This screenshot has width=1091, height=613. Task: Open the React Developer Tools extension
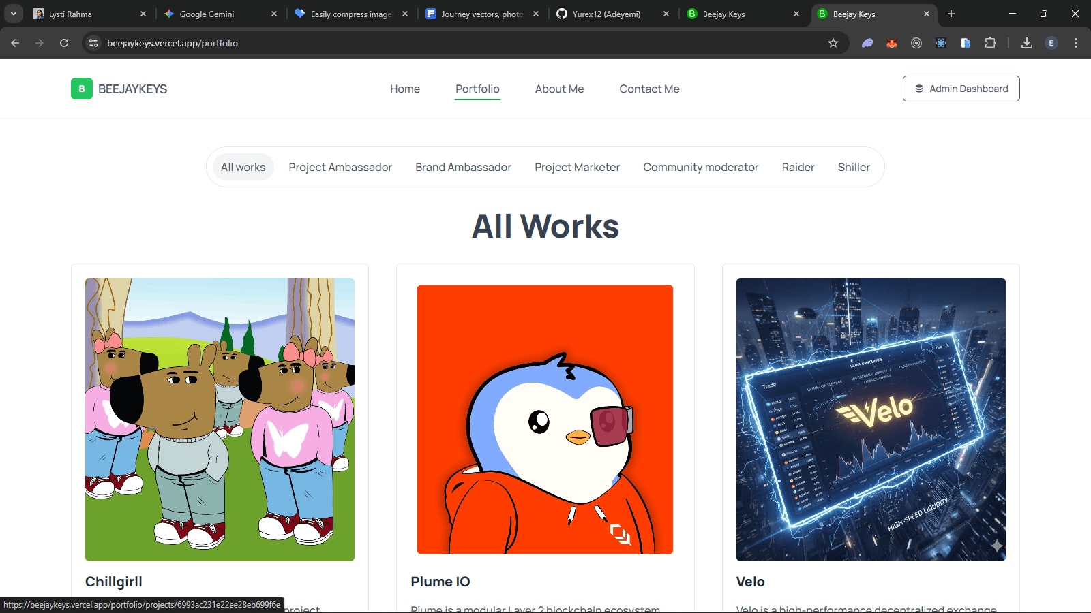[941, 43]
